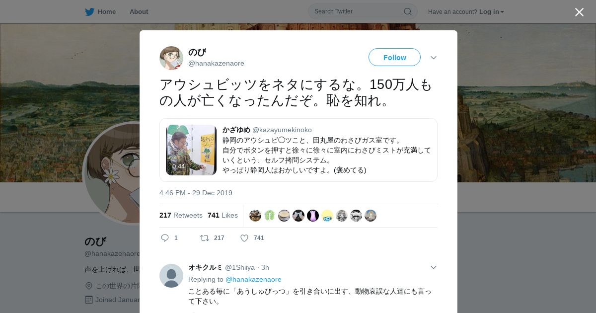Image resolution: width=596 pixels, height=313 pixels.
Task: Open the @hanakazenaore reply mention link
Action: [253, 279]
